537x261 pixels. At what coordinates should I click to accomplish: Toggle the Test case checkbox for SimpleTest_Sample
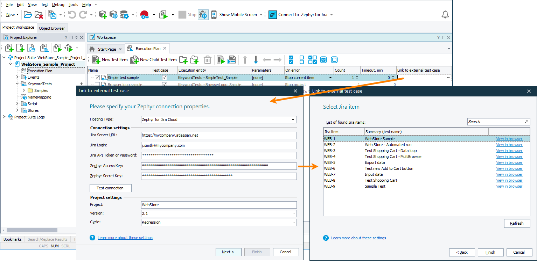coord(165,77)
